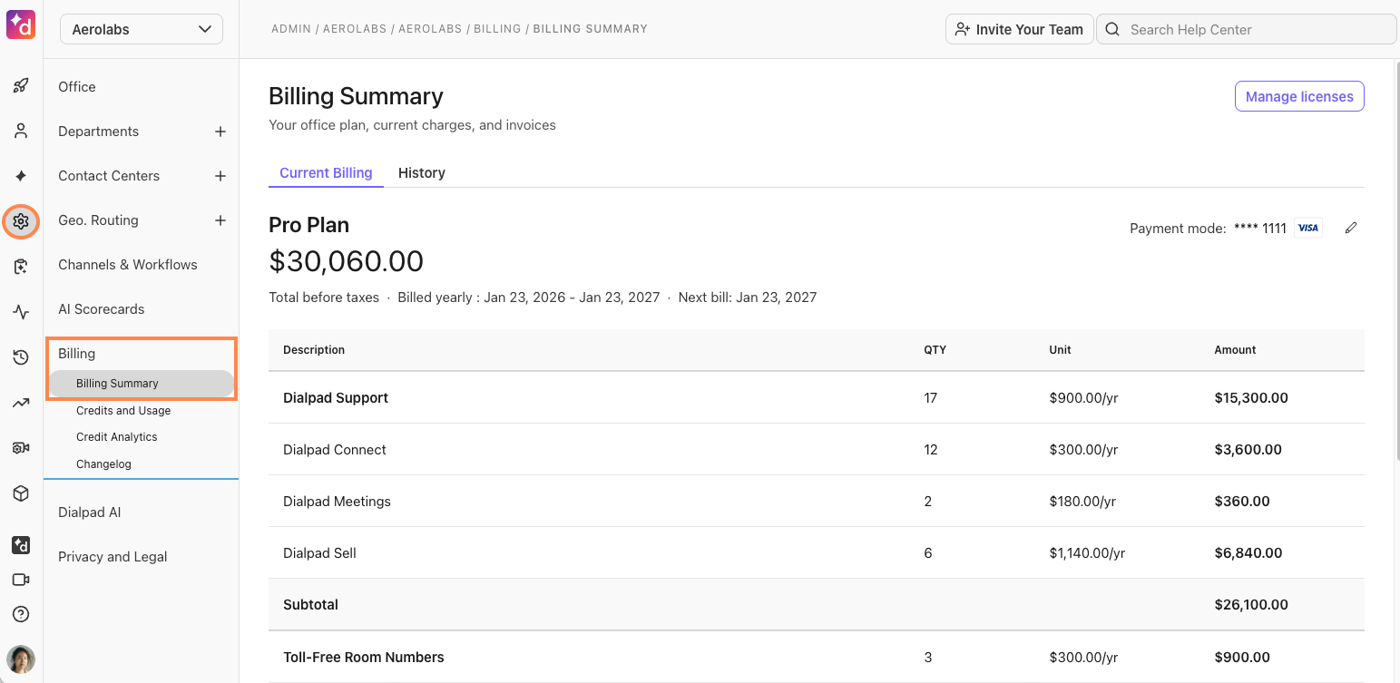
Task: Click the Description column header
Action: [314, 350]
